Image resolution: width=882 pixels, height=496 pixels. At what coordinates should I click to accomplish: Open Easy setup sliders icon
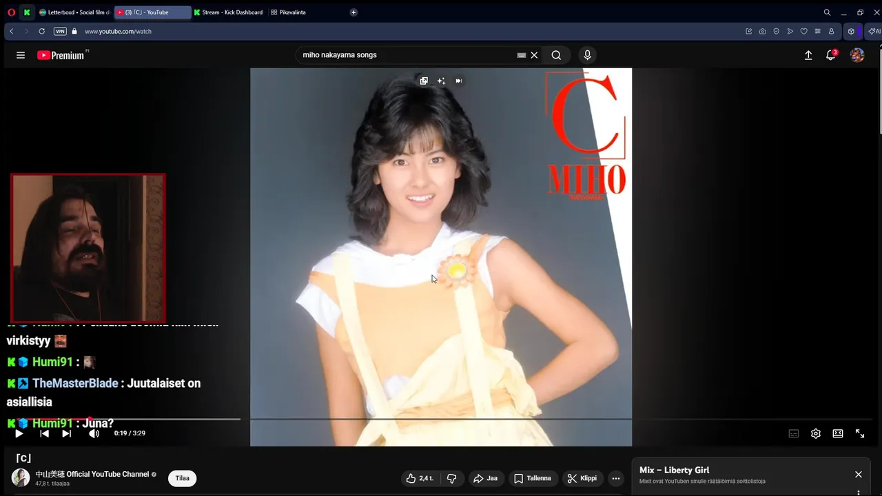coord(817,31)
